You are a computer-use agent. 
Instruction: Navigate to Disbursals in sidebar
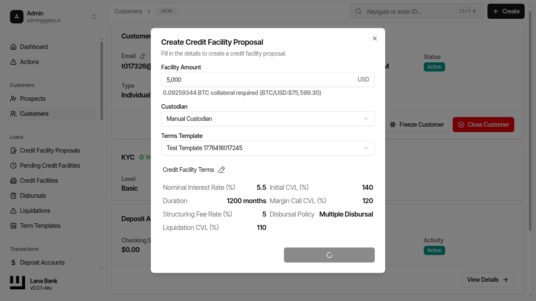click(x=33, y=196)
